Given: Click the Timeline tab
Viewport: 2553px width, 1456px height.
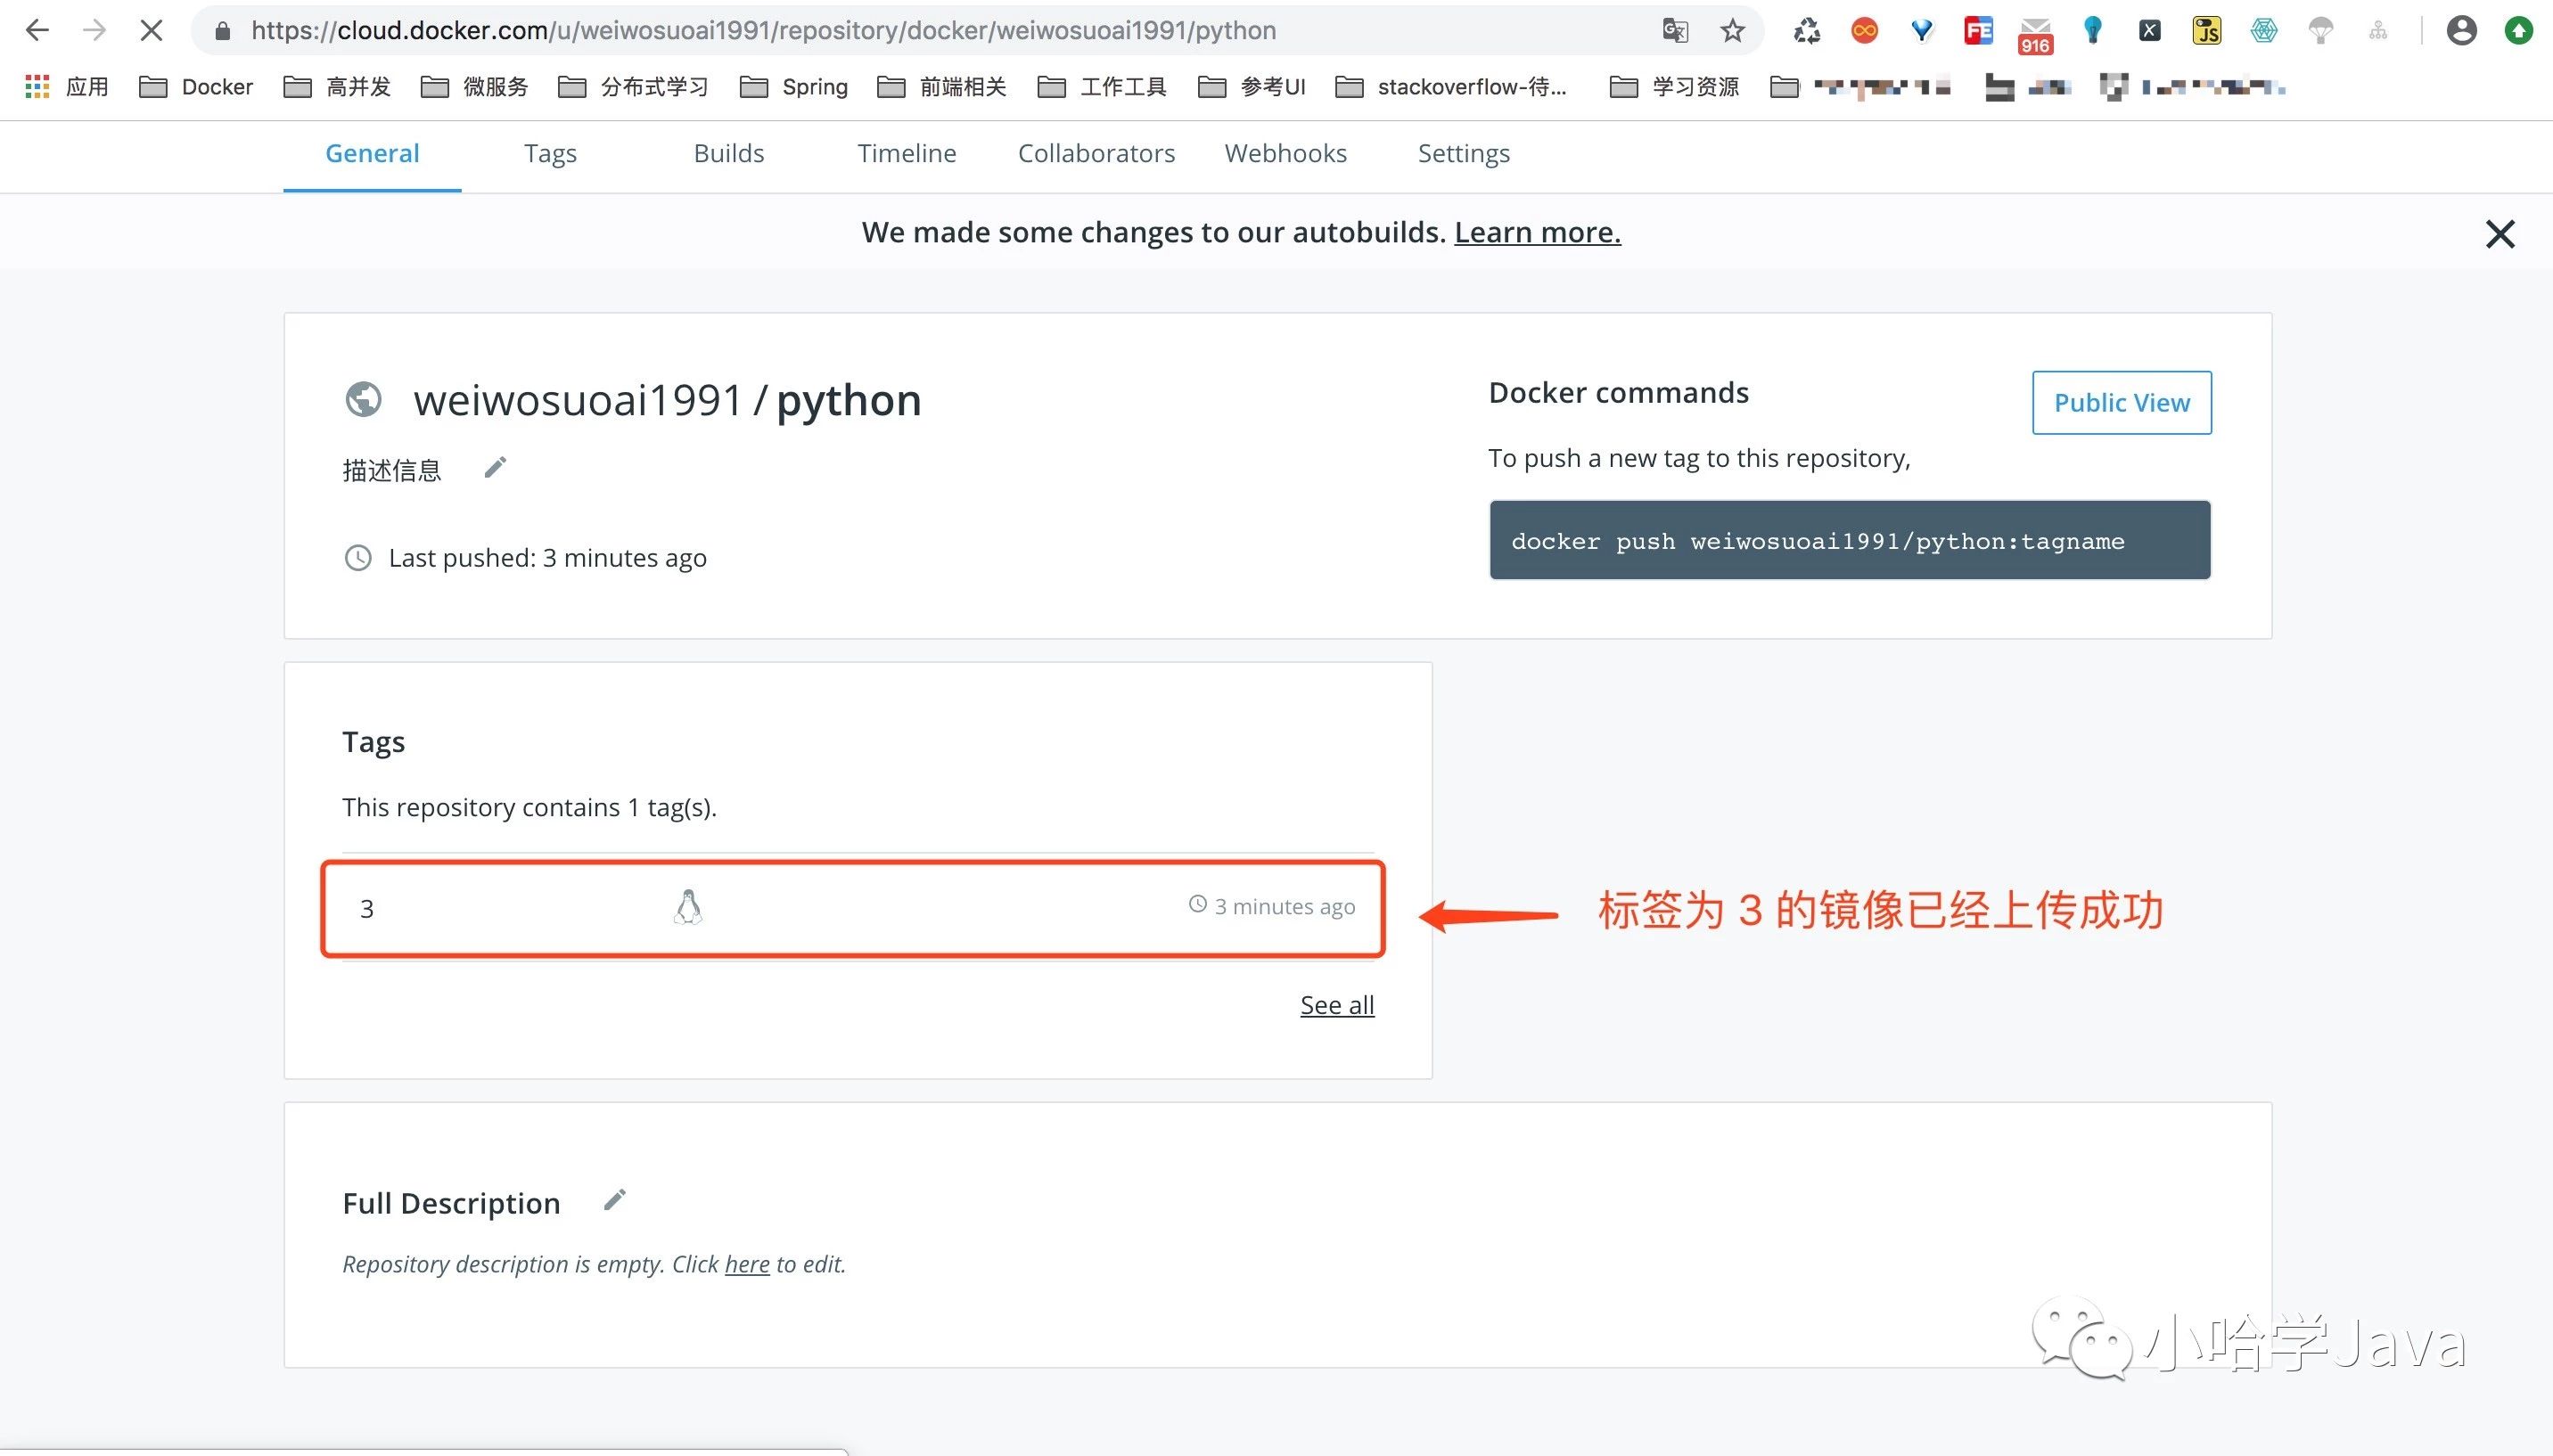Looking at the screenshot, I should (907, 154).
